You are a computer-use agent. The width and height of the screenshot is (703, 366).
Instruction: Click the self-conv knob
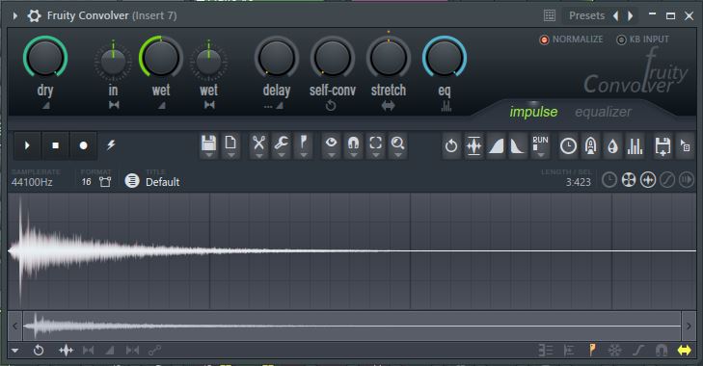point(333,58)
